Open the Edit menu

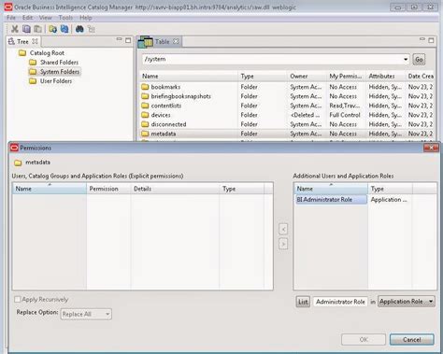[27, 18]
